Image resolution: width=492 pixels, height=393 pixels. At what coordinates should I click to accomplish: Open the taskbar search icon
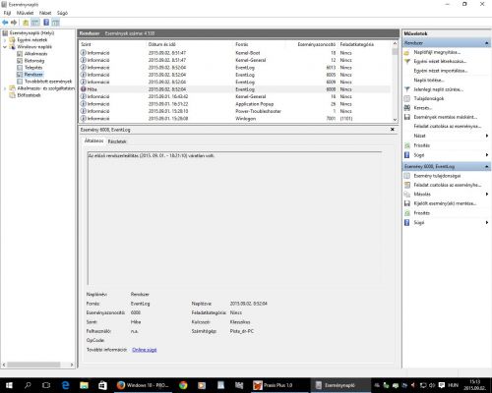28,385
